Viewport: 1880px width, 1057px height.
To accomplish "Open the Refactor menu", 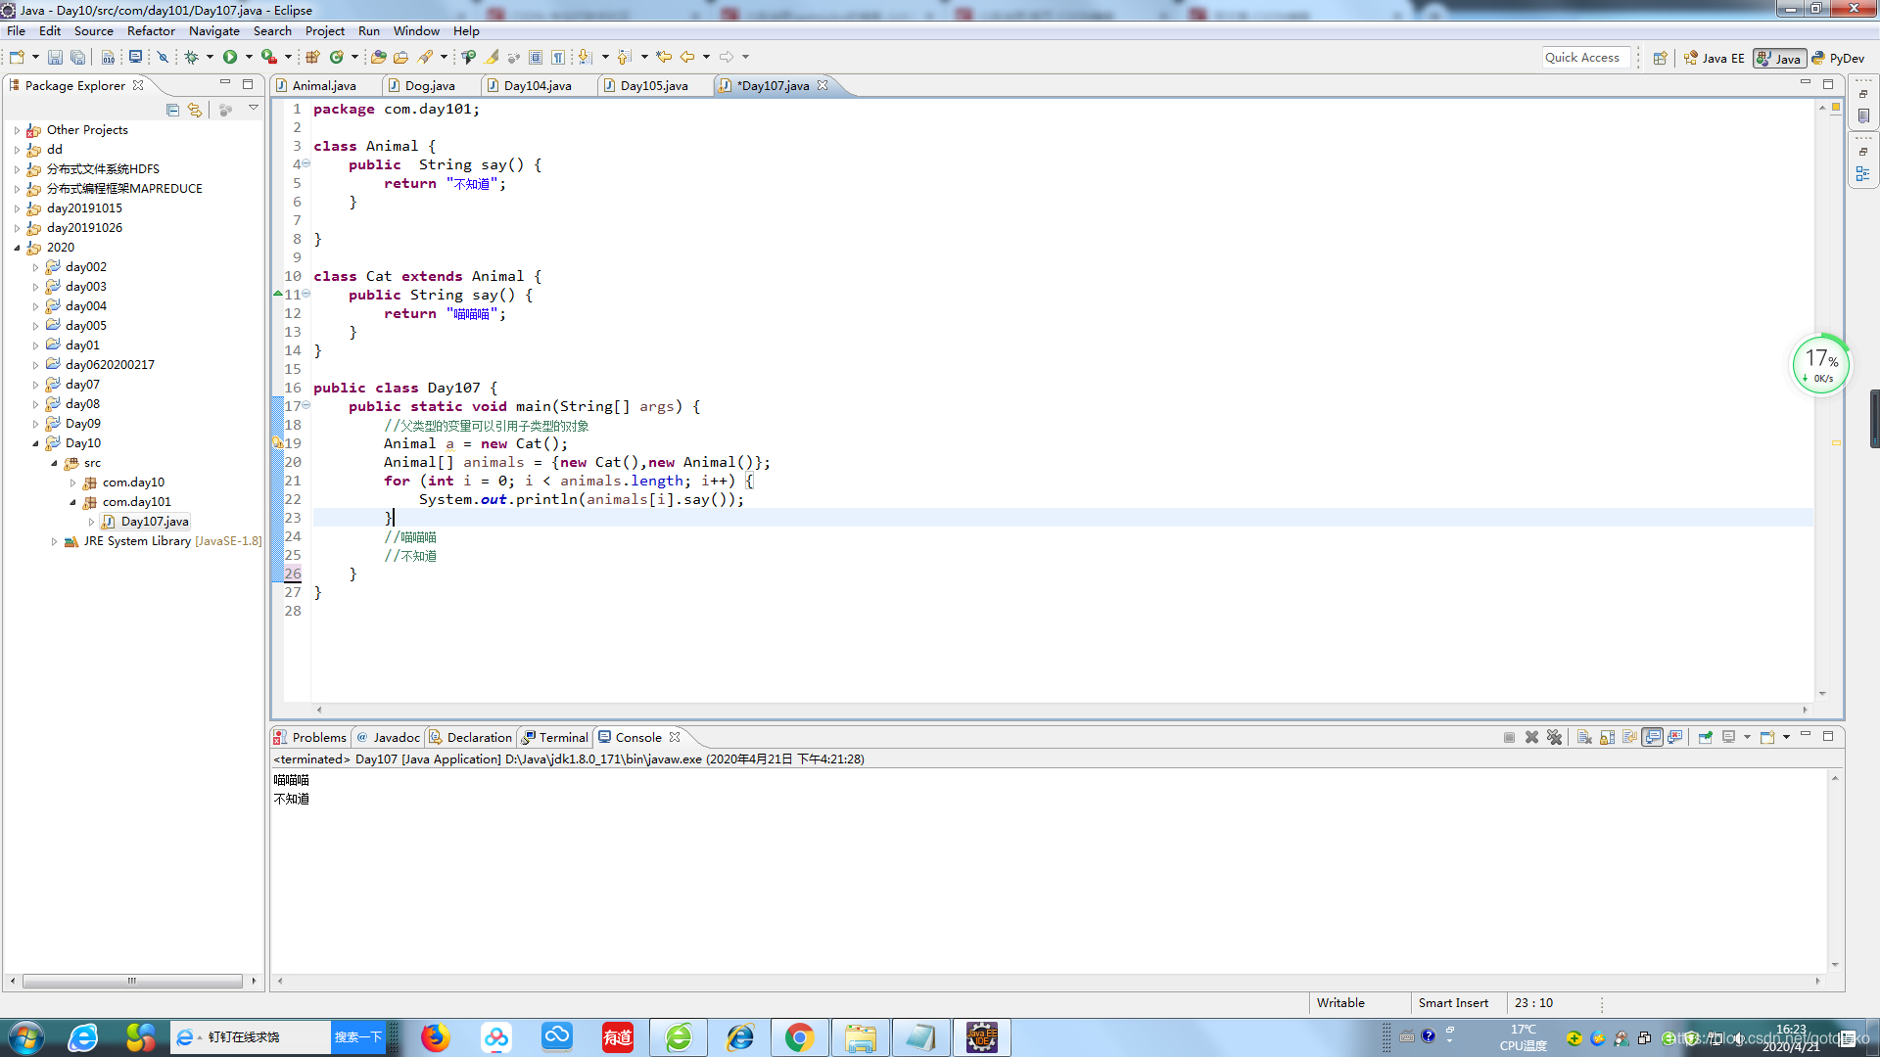I will tap(151, 31).
